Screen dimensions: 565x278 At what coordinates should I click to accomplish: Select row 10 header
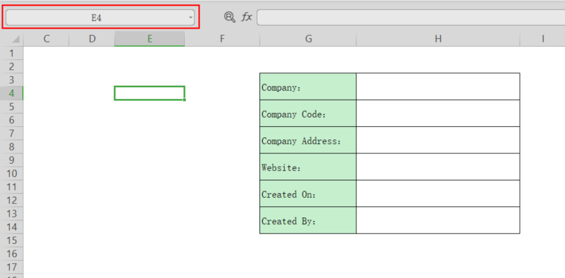click(x=12, y=173)
